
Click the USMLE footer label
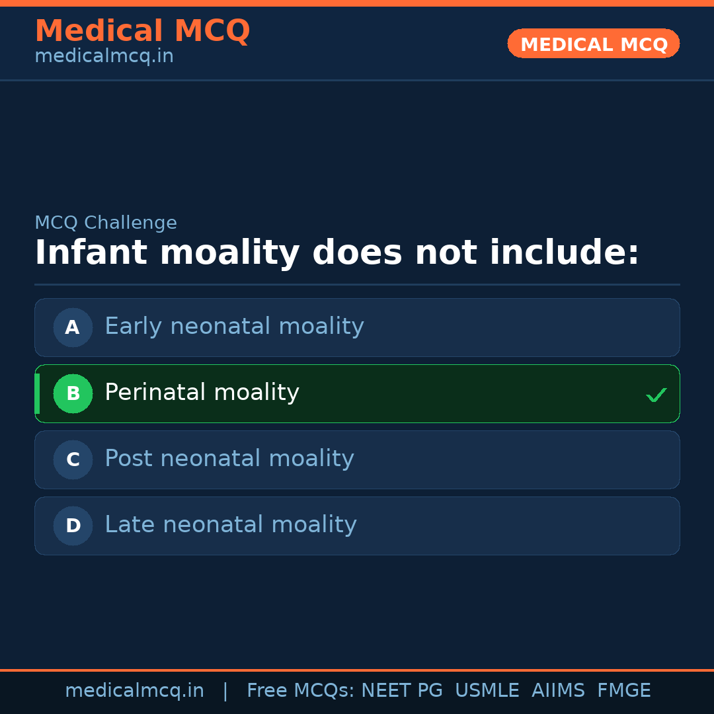[487, 690]
